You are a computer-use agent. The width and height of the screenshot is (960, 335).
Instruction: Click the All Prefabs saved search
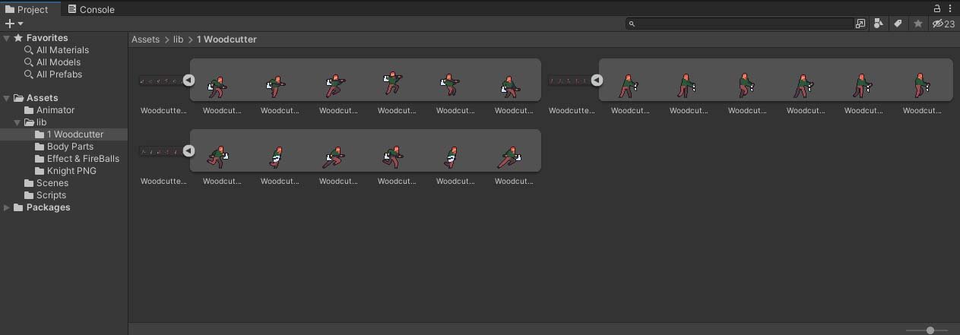tap(59, 74)
